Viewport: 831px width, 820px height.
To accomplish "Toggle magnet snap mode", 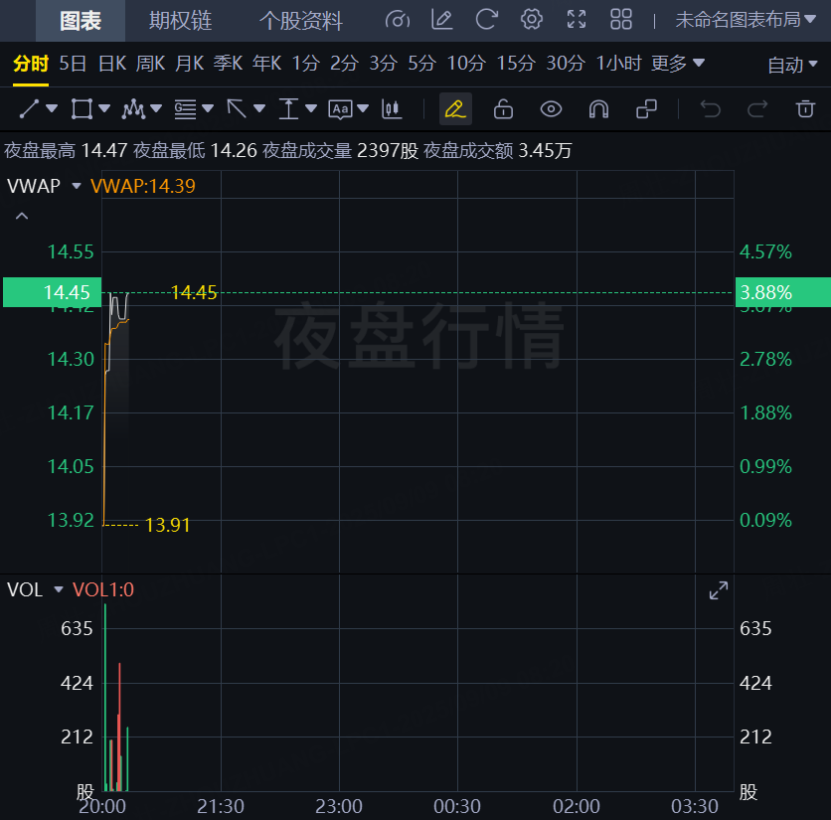I will coord(598,108).
